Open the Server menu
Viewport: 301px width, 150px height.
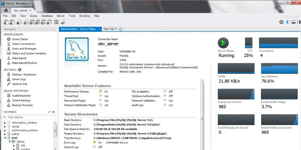pos(61,16)
